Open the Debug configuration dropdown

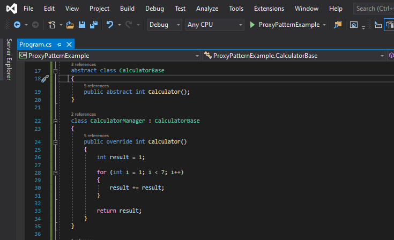pyautogui.click(x=165, y=25)
